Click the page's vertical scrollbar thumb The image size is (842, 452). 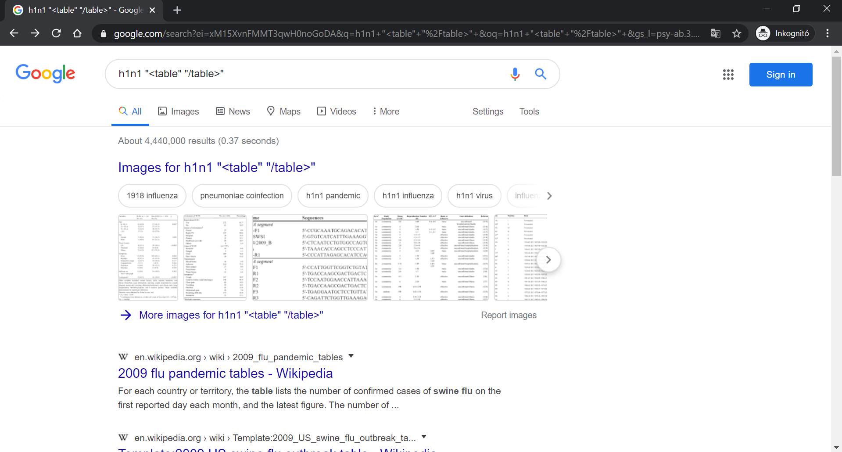(x=836, y=116)
